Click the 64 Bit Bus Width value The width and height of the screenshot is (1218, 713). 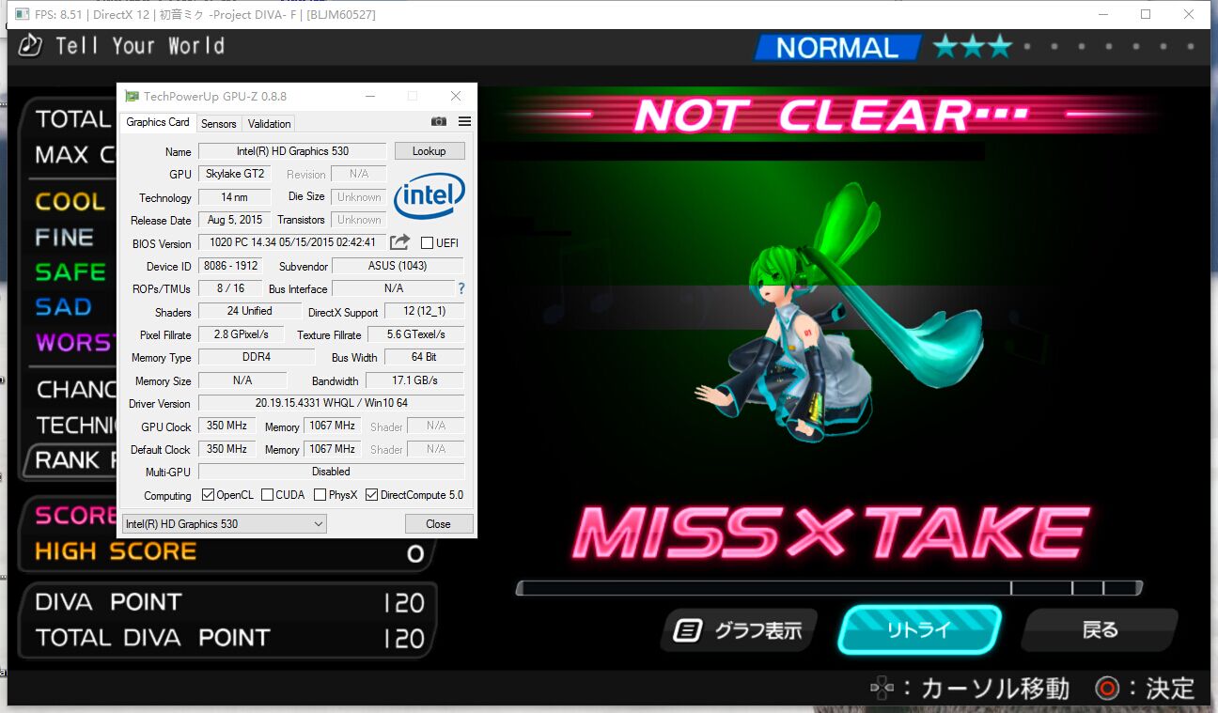click(424, 357)
